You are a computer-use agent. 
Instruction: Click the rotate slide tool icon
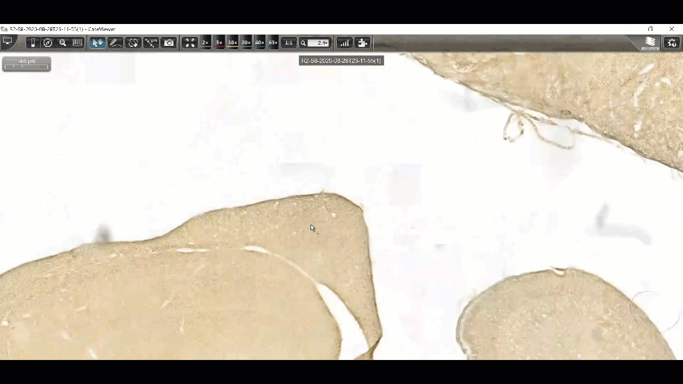tap(133, 43)
